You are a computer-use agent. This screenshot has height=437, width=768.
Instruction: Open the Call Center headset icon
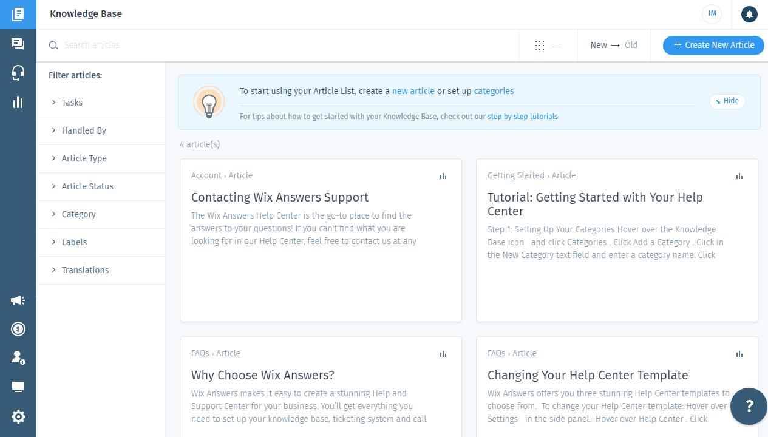click(x=18, y=73)
